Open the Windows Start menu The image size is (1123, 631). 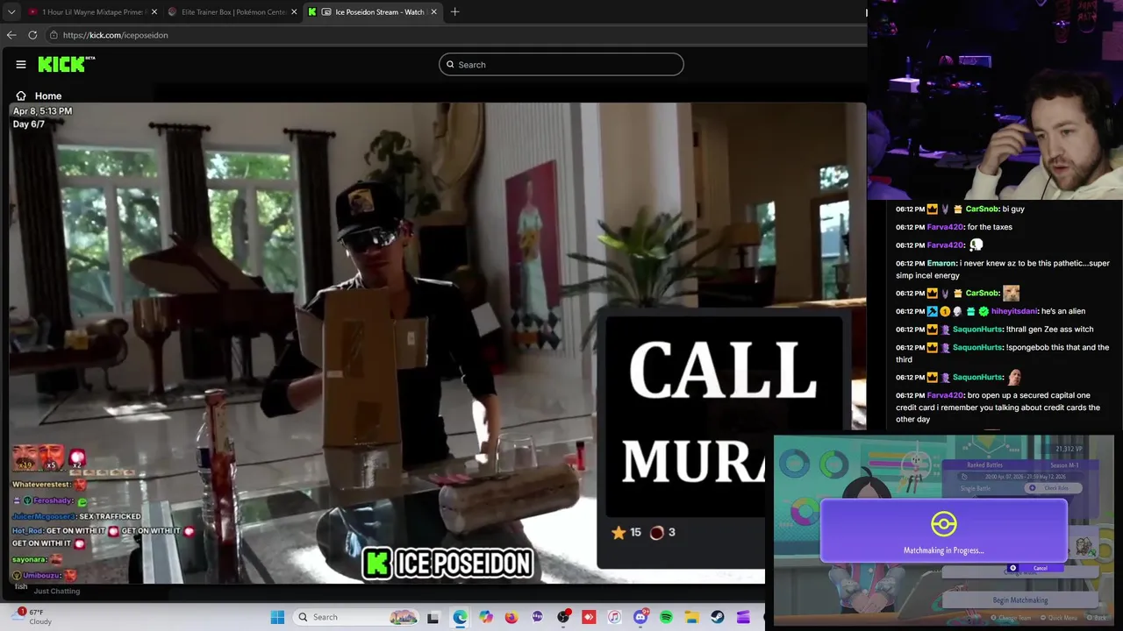[x=277, y=617]
